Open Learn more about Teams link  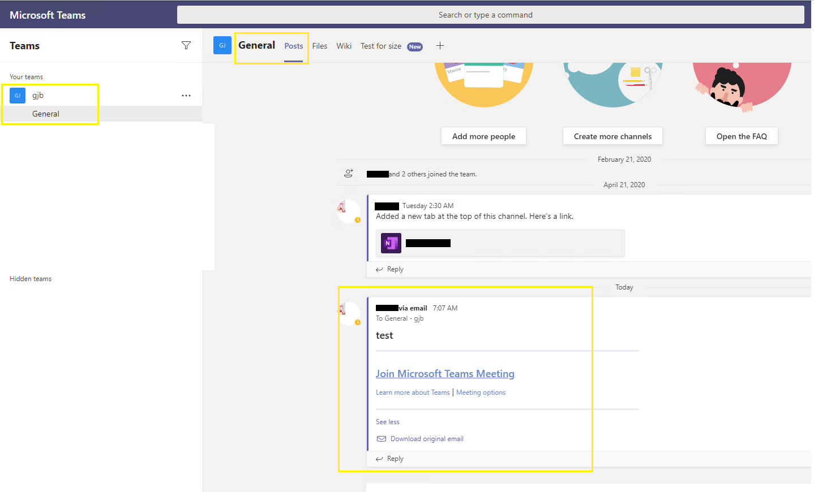coord(413,392)
